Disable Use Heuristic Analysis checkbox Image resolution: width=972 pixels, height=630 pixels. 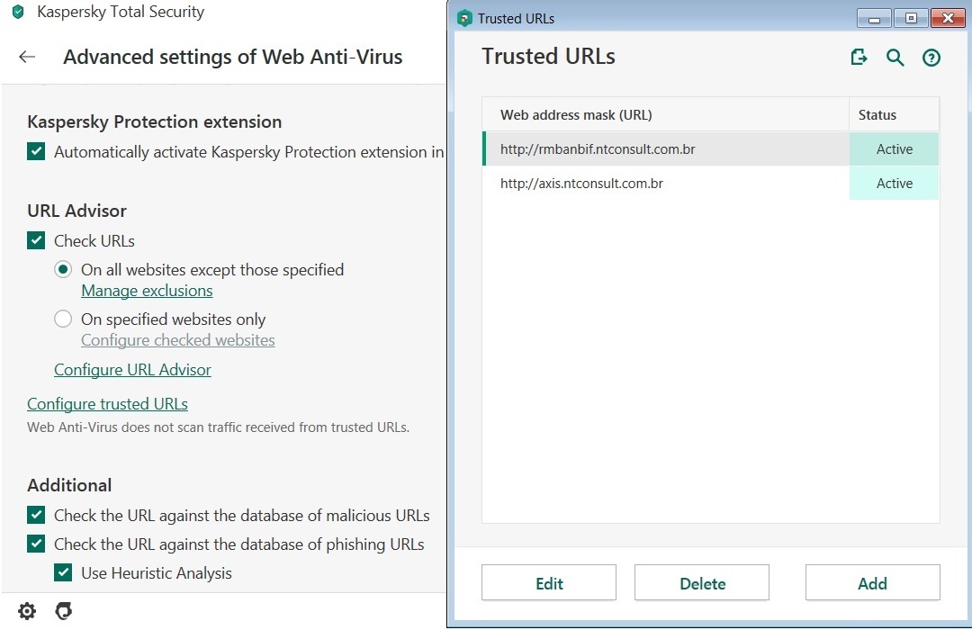click(63, 572)
